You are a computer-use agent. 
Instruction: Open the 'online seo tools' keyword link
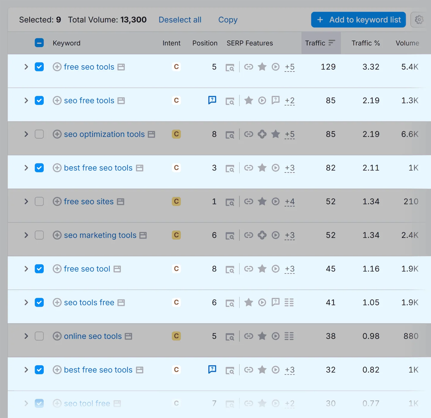pos(93,336)
